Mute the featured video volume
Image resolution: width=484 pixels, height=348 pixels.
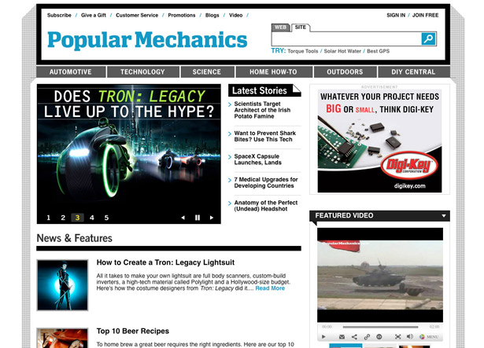point(409,336)
